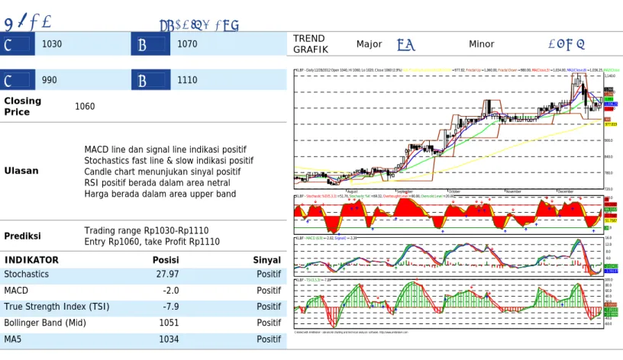Click the blue B box beside 1070
623x360 pixels.
150,44
